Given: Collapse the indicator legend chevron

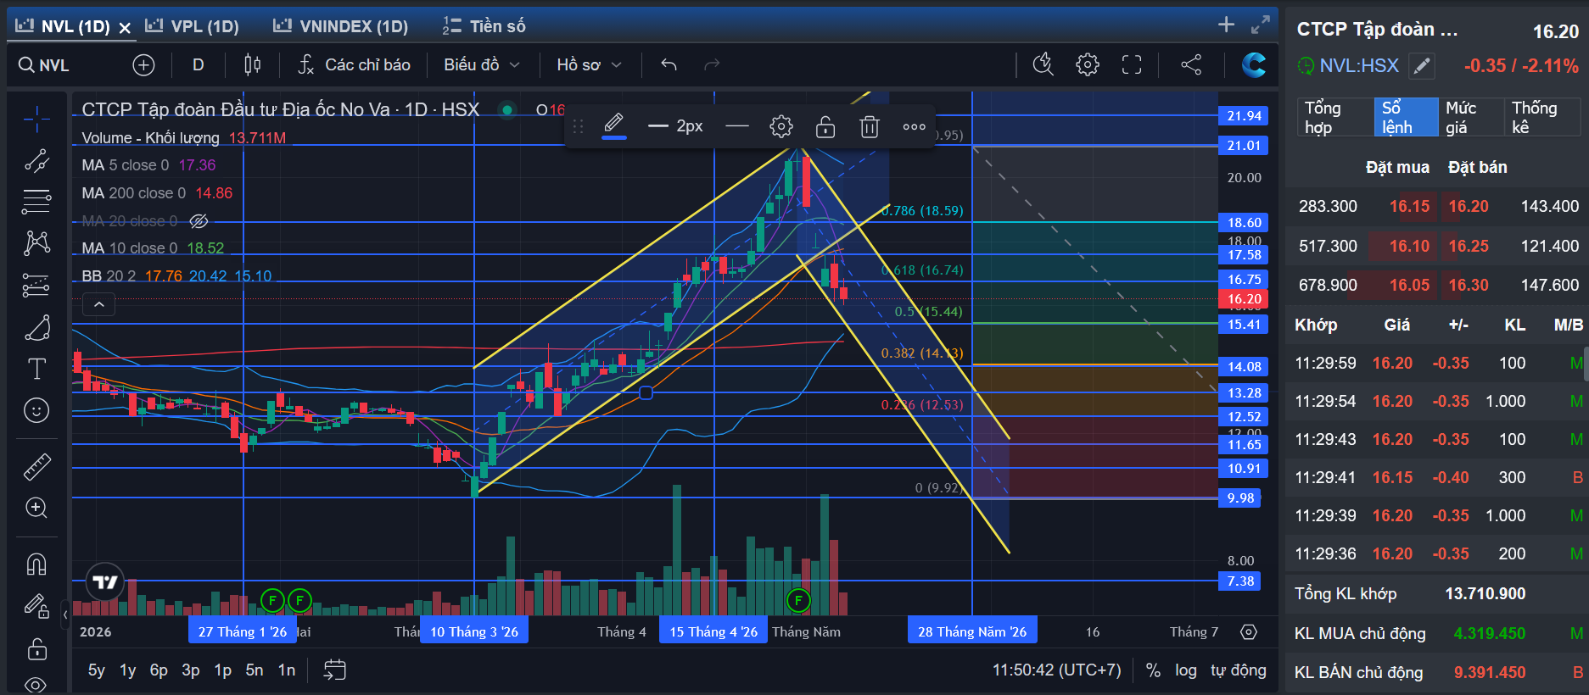Looking at the screenshot, I should tap(99, 304).
